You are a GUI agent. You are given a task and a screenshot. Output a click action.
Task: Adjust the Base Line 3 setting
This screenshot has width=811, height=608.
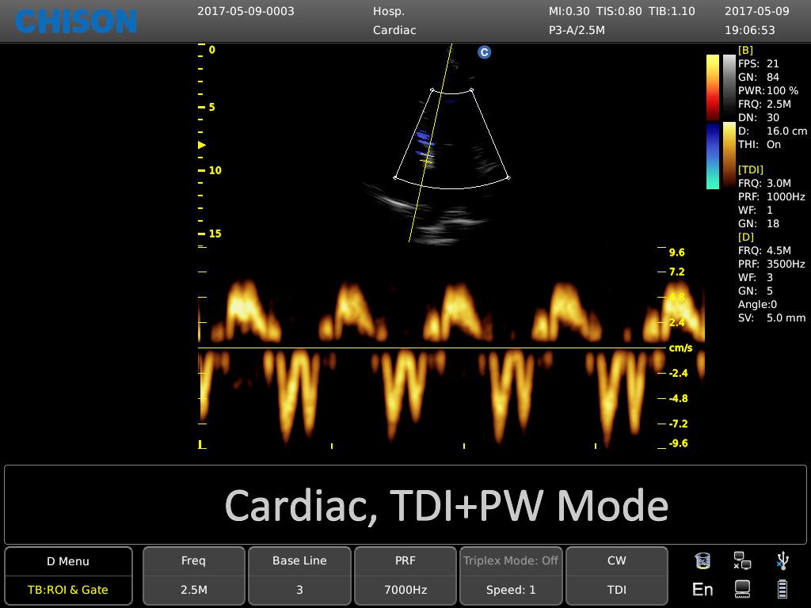pos(299,575)
